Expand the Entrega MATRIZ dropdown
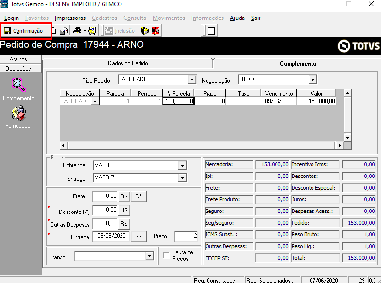The image size is (381, 283). click(182, 178)
